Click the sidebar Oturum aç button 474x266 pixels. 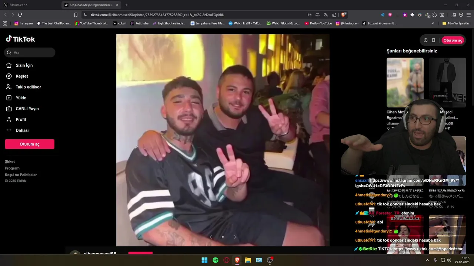[x=30, y=144]
